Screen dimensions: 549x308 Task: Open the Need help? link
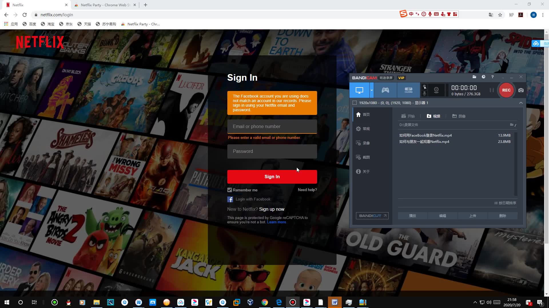(x=307, y=190)
